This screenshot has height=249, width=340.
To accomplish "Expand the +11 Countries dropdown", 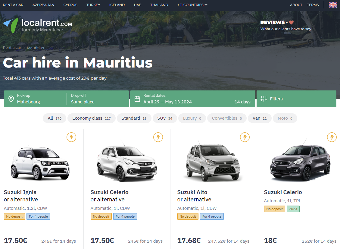I will (192, 5).
